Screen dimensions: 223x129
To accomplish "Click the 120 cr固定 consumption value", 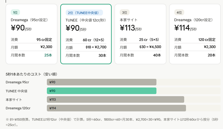I will 207,39.
